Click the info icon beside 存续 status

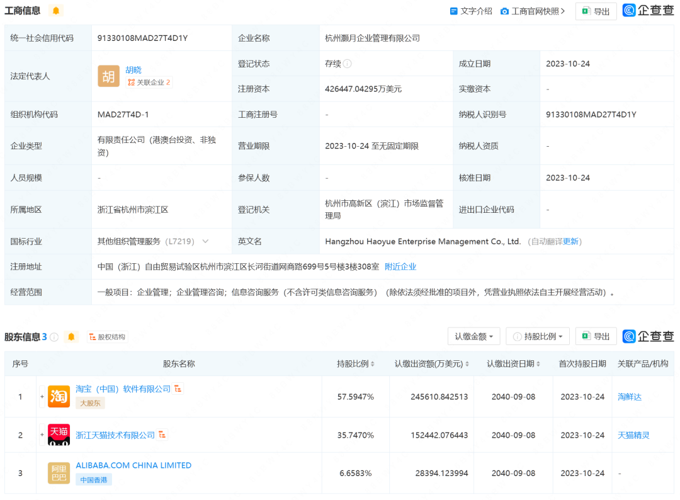(x=348, y=64)
